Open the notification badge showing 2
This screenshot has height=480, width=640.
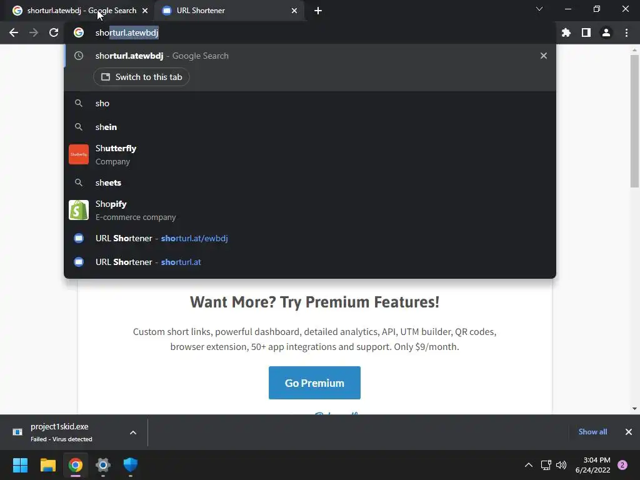pyautogui.click(x=622, y=465)
